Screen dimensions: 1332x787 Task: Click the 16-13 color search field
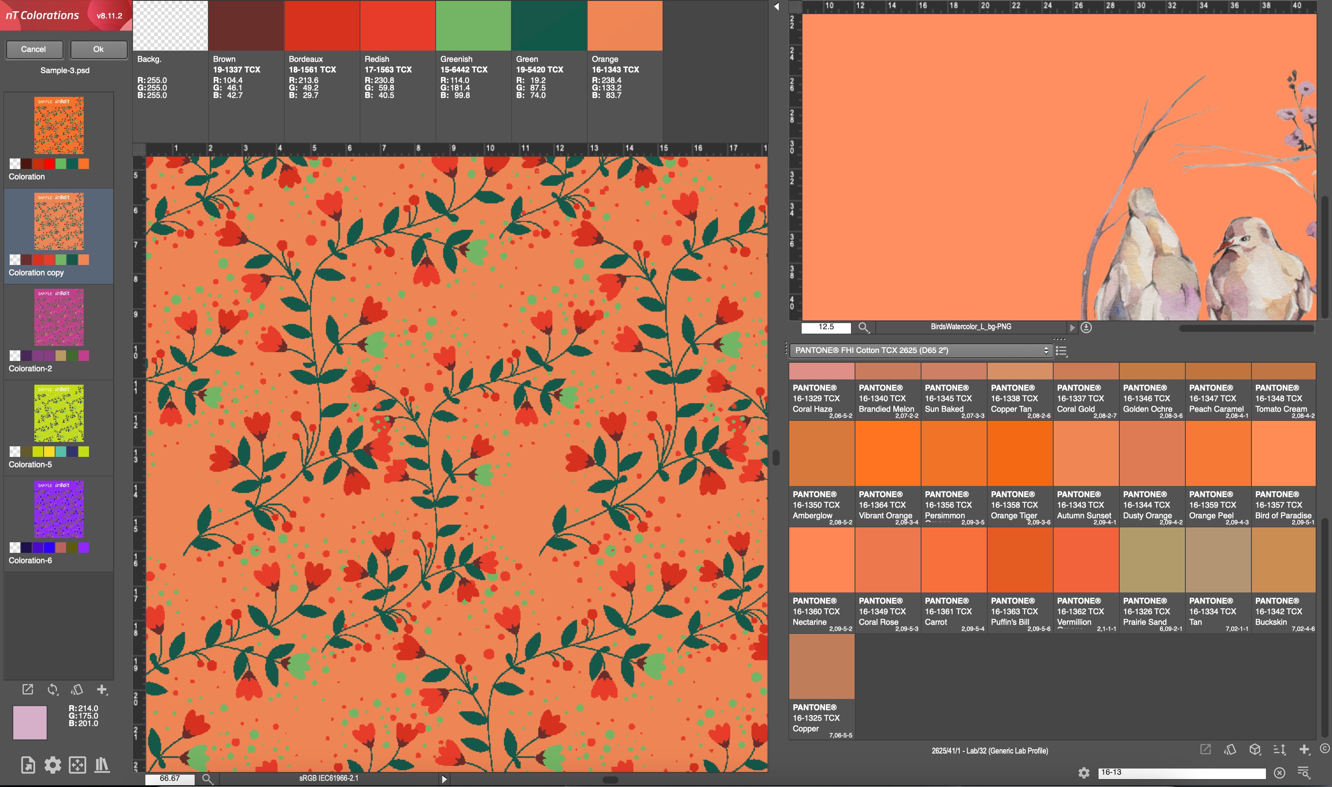pos(1181,772)
